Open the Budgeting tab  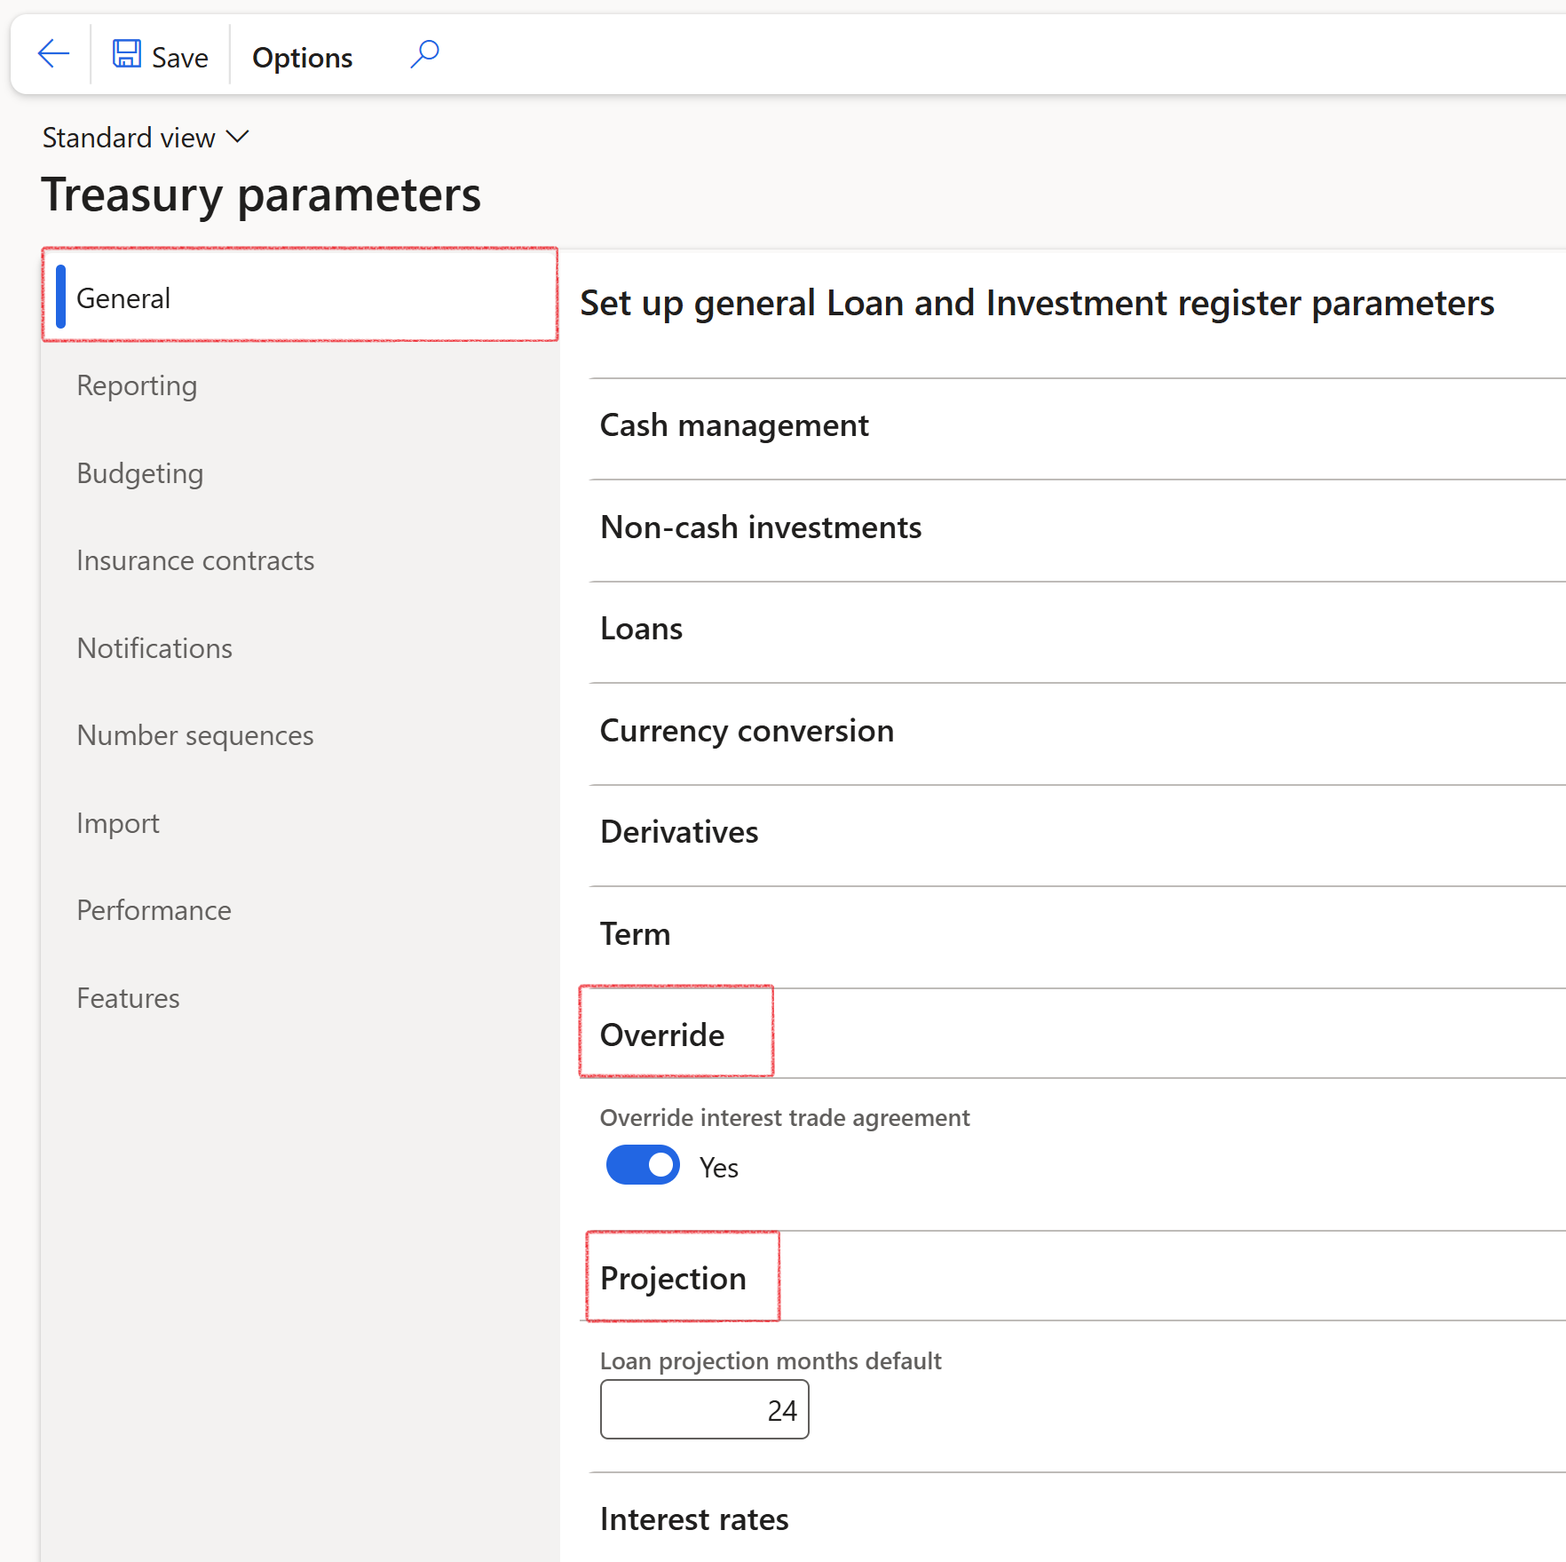[x=140, y=472]
